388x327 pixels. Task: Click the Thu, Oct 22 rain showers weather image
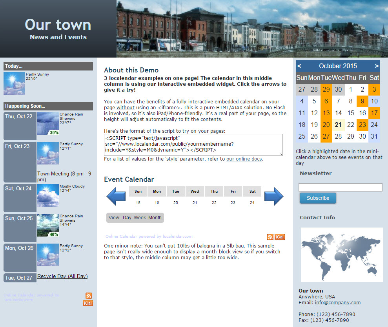(x=48, y=123)
